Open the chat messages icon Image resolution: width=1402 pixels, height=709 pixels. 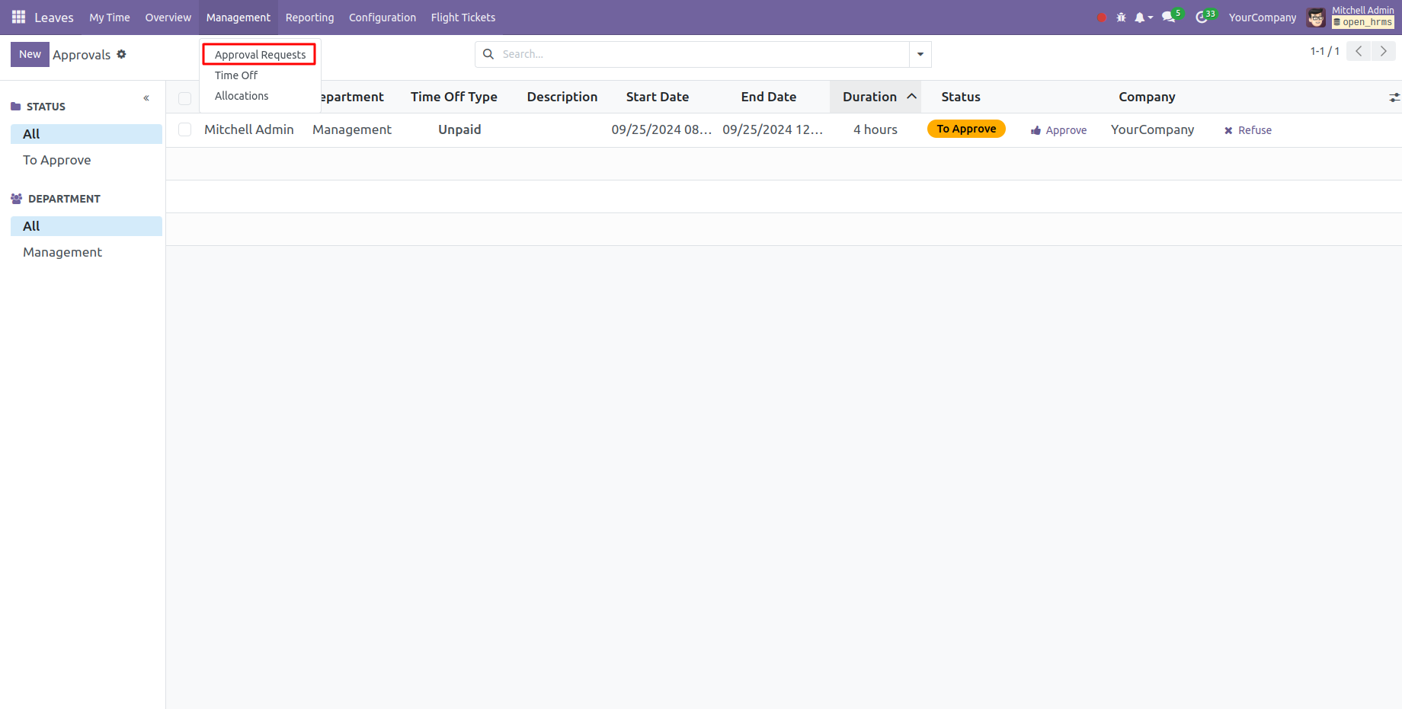point(1169,18)
